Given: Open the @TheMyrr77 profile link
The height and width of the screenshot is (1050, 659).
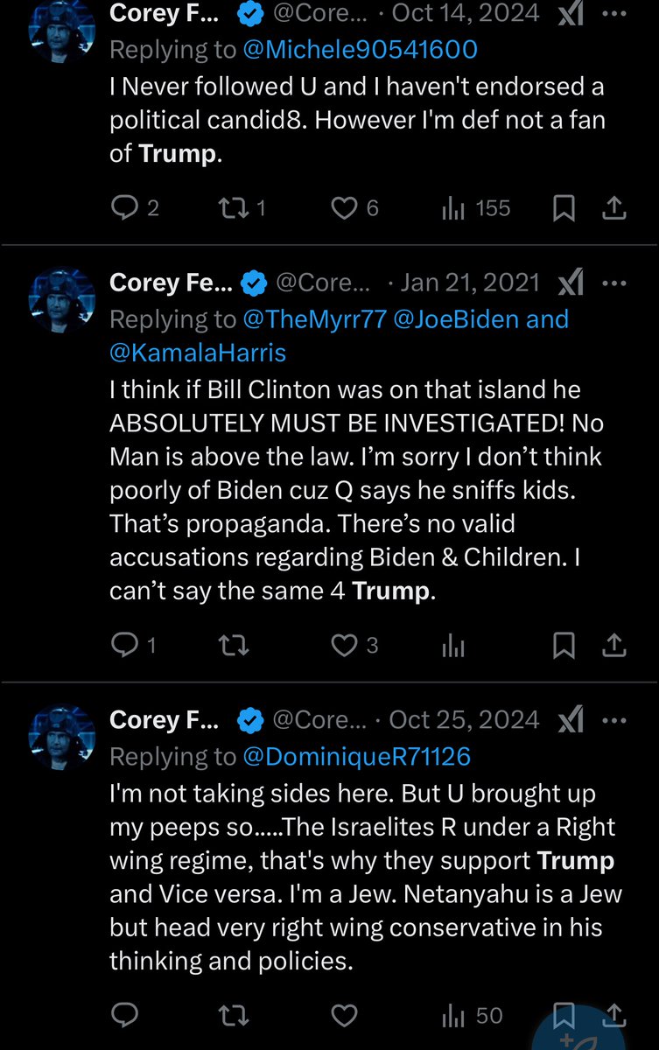Looking at the screenshot, I should 314,318.
